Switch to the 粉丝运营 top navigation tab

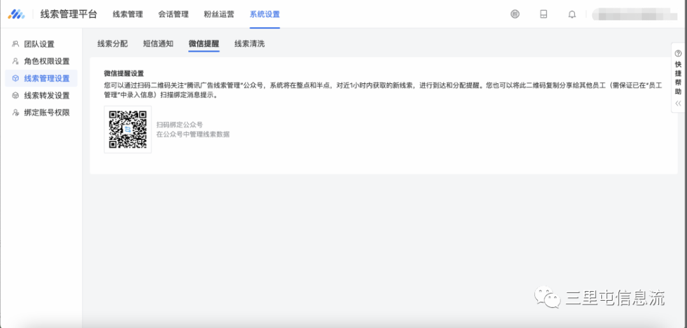pos(219,14)
